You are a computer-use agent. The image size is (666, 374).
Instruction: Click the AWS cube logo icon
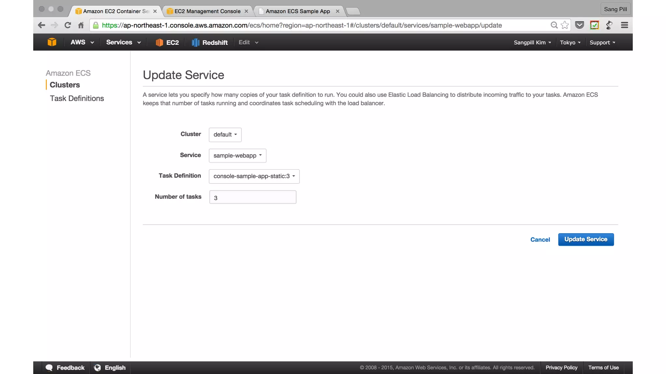52,42
